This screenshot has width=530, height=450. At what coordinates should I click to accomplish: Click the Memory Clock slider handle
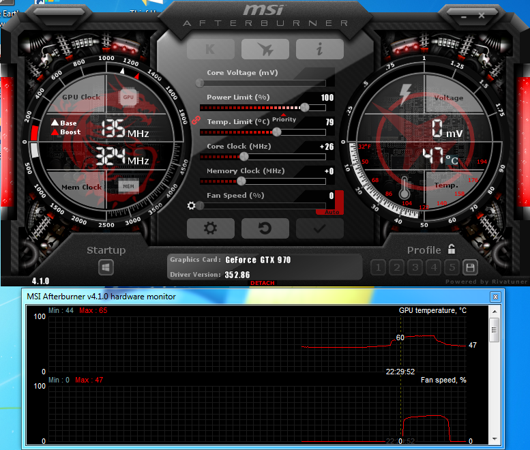pyautogui.click(x=241, y=181)
